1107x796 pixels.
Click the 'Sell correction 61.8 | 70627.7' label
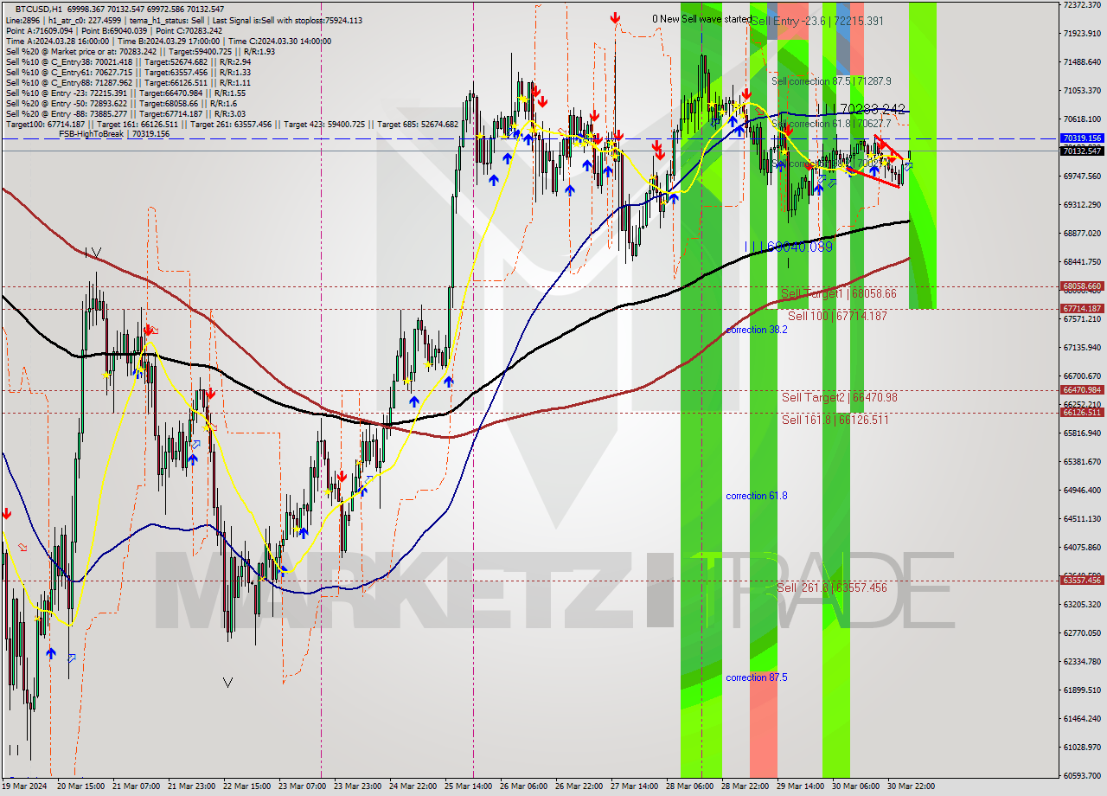831,124
